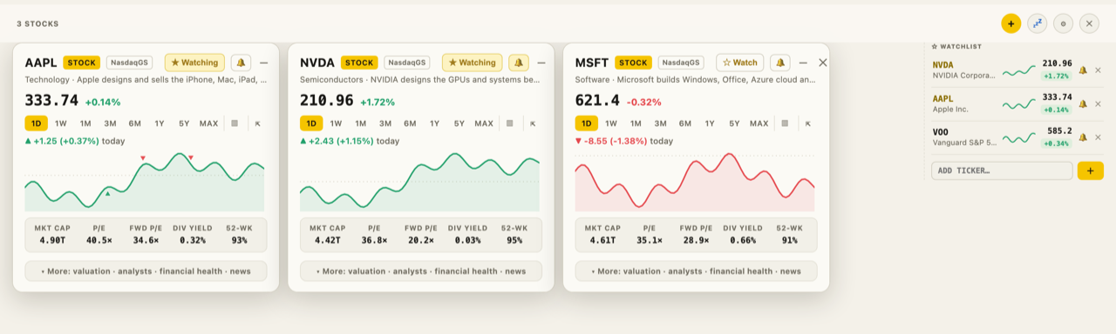Select the MAX range on AAPL card
1116x334 pixels.
point(208,124)
